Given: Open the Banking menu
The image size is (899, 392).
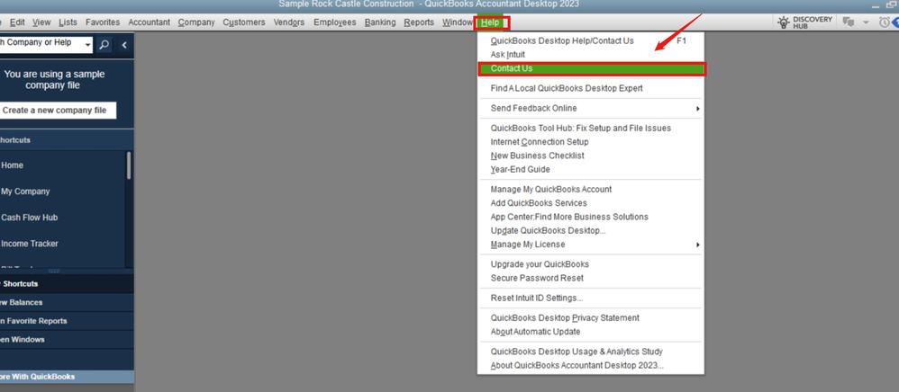Looking at the screenshot, I should pos(380,22).
